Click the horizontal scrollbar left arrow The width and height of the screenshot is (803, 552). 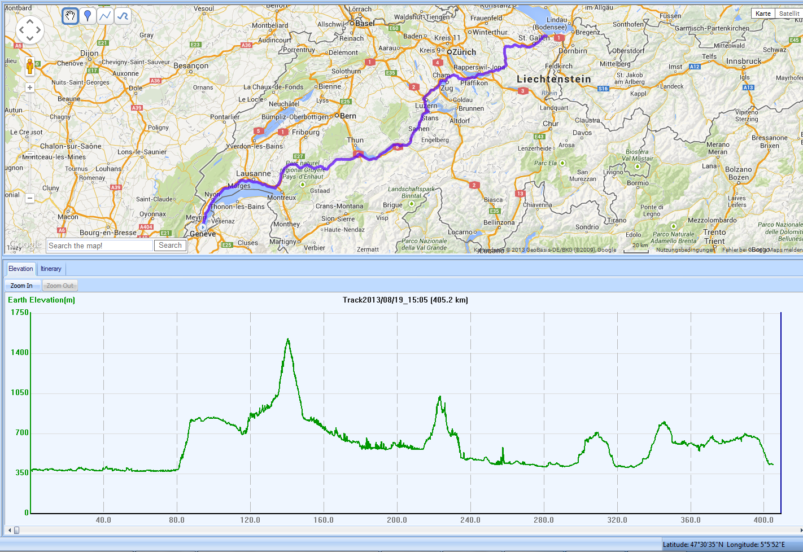(x=9, y=530)
